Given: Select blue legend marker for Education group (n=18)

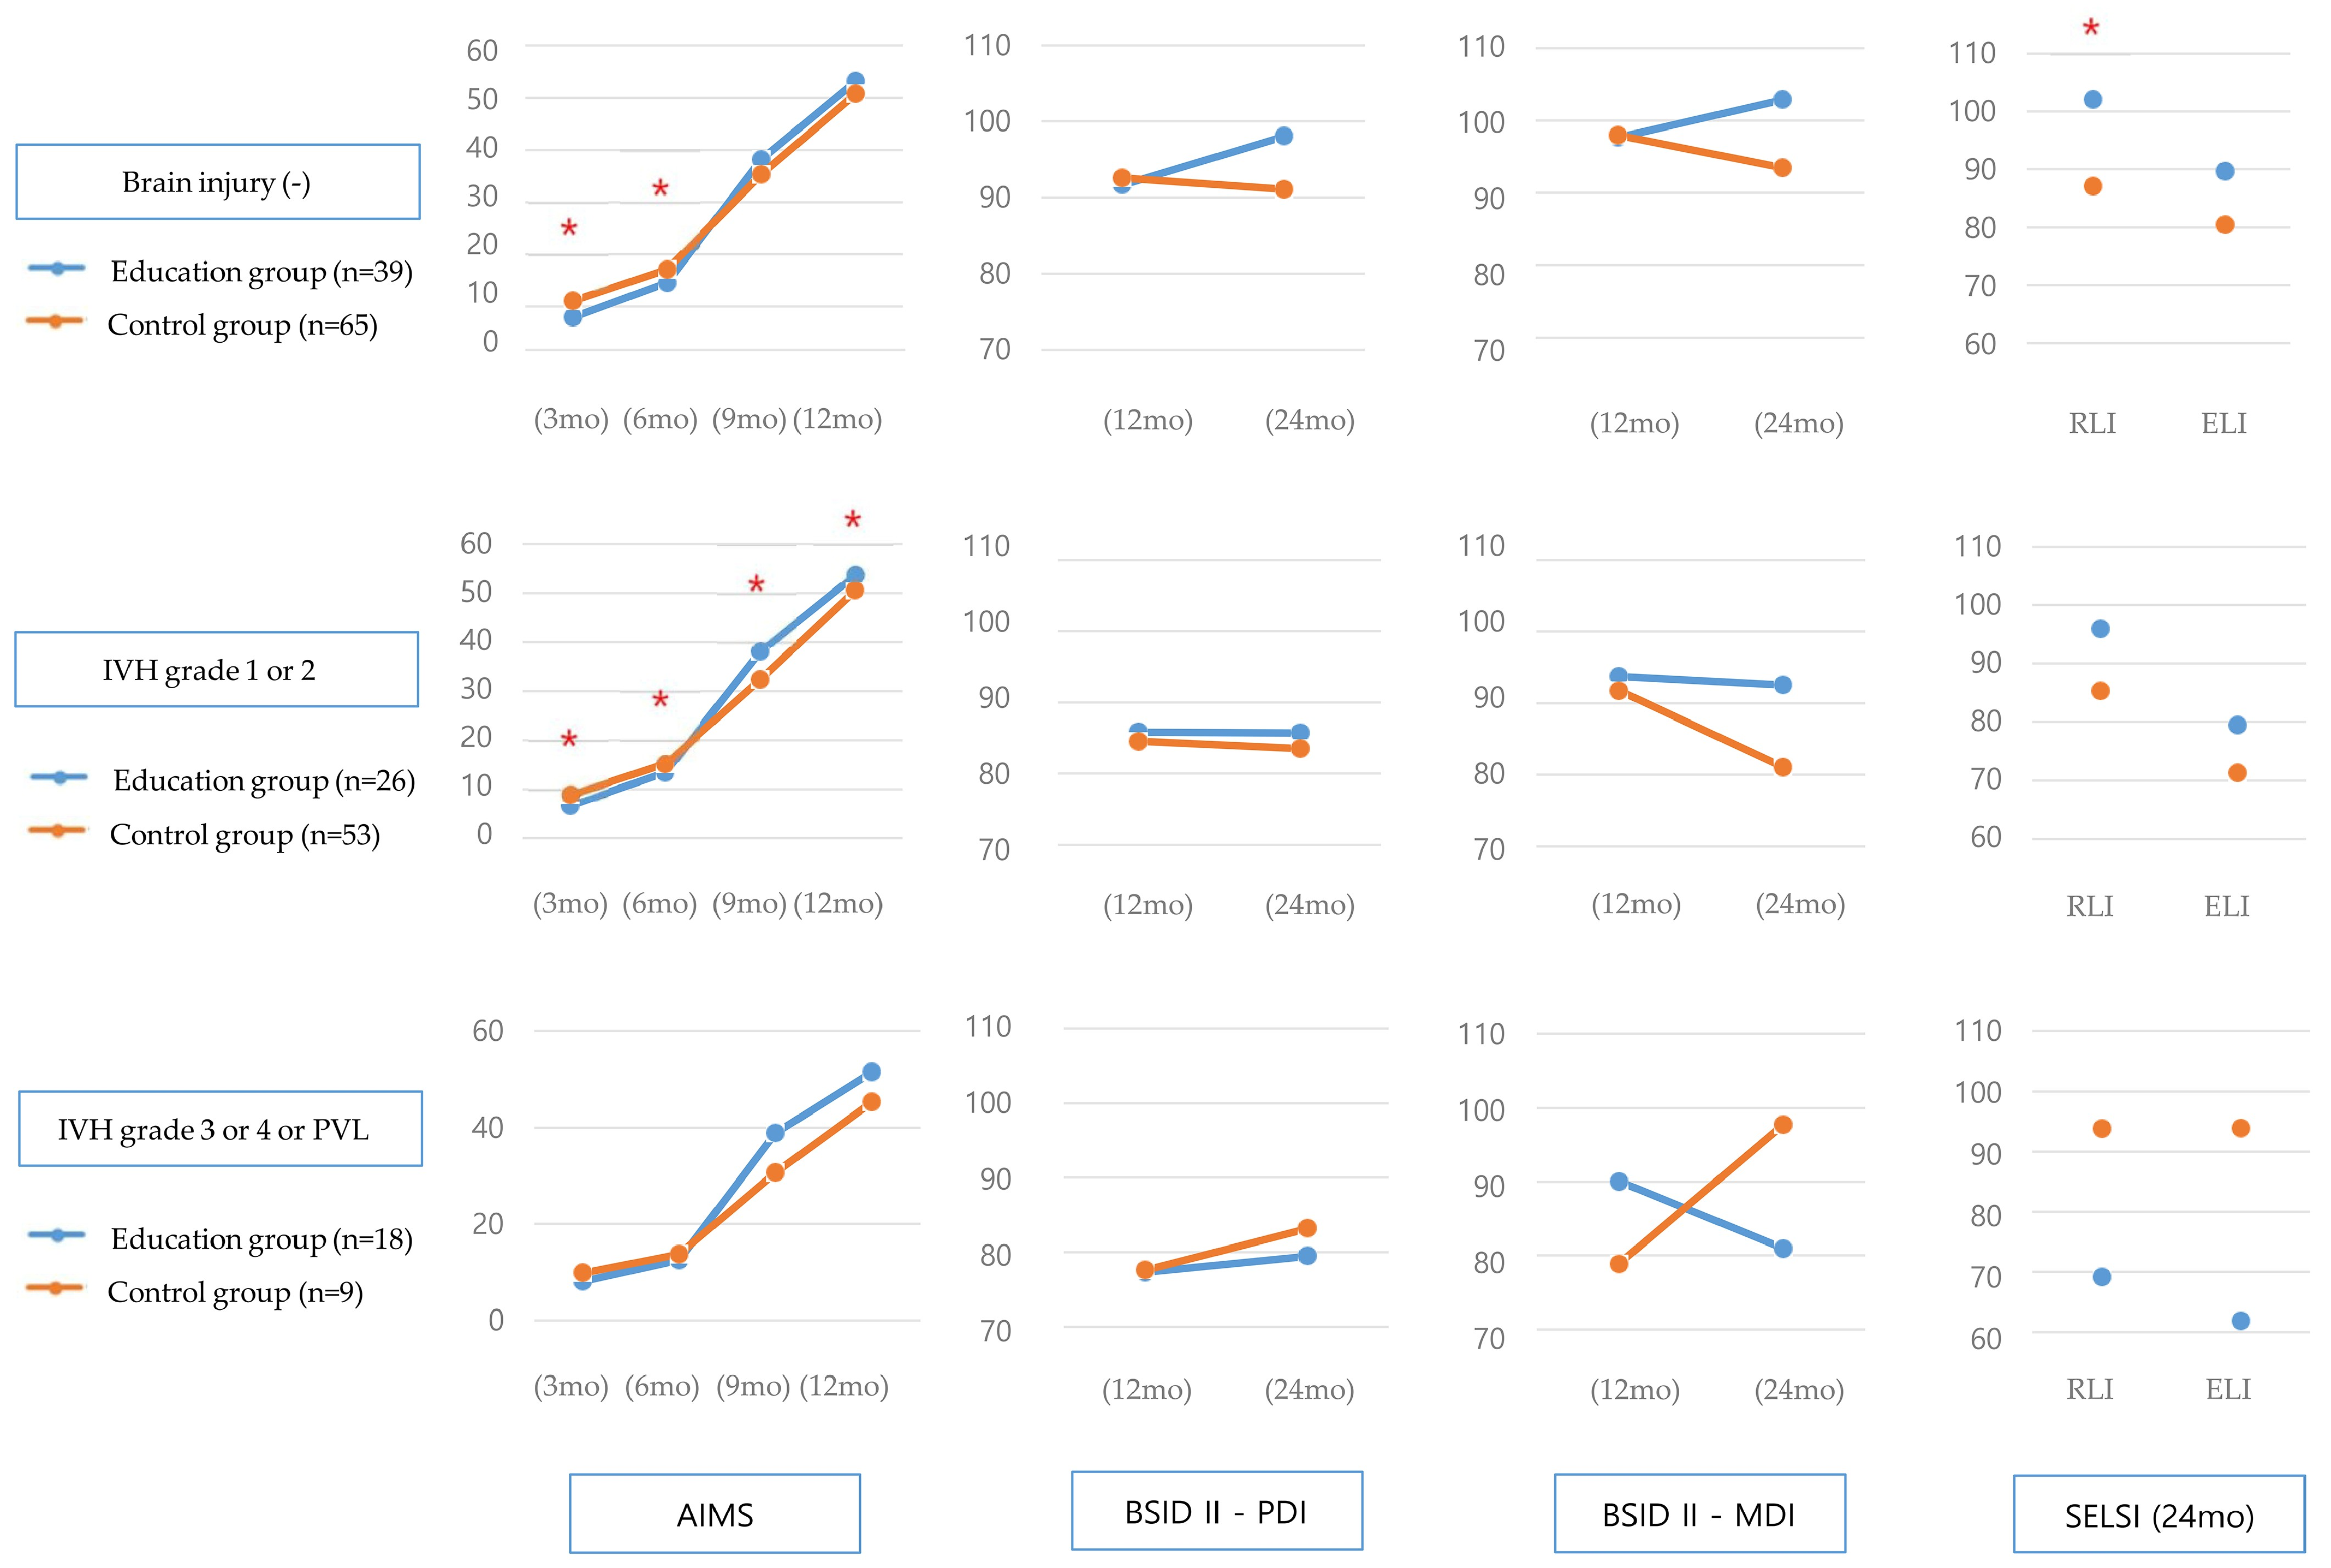Looking at the screenshot, I should 57,1235.
